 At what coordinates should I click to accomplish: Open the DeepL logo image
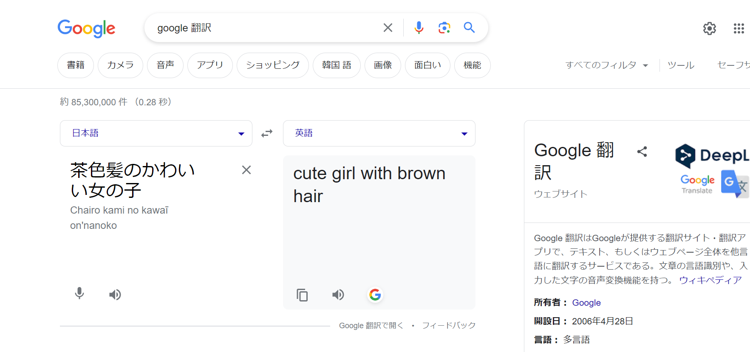click(x=712, y=156)
